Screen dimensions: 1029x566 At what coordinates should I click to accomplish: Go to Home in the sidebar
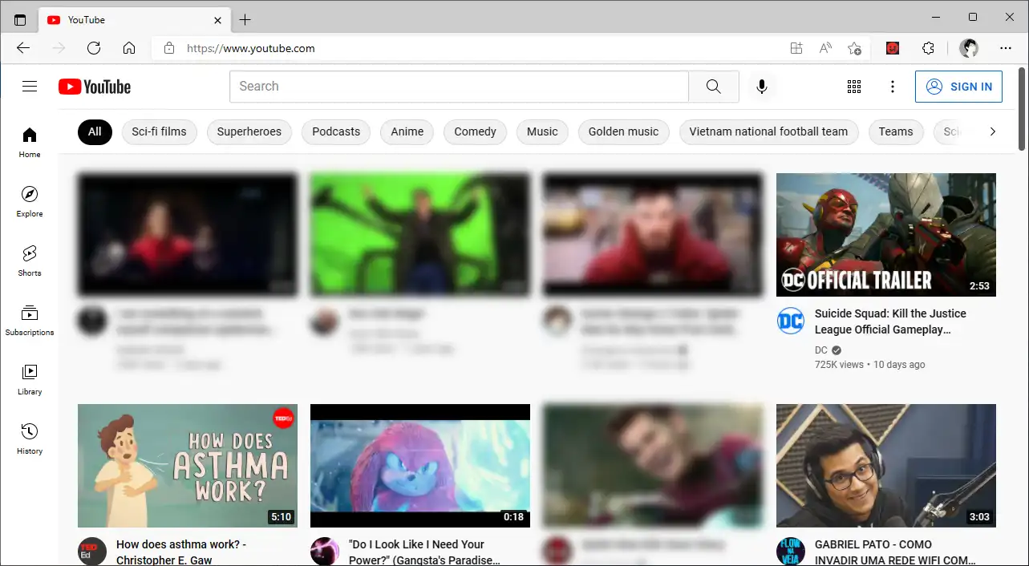tap(30, 142)
